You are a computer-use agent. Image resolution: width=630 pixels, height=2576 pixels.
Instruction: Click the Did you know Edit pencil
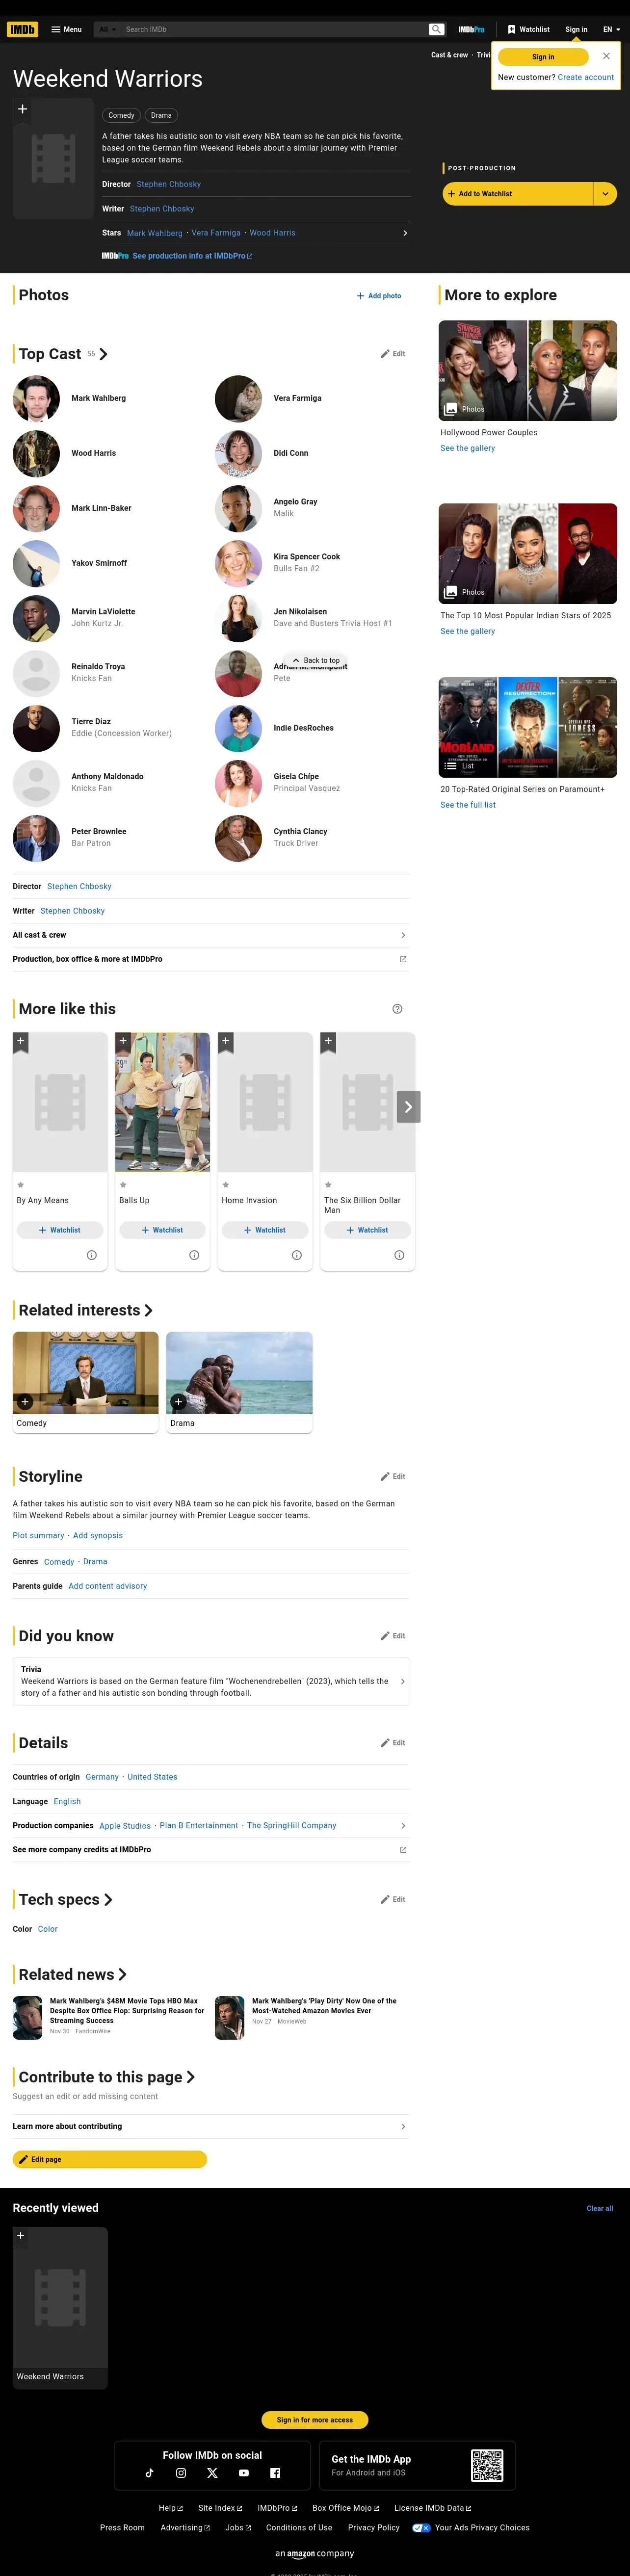point(393,1636)
